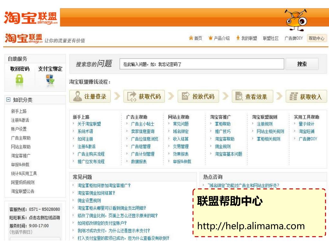Open the 佣金设置规则 question link
This screenshot has width=329, height=246.
[89, 201]
